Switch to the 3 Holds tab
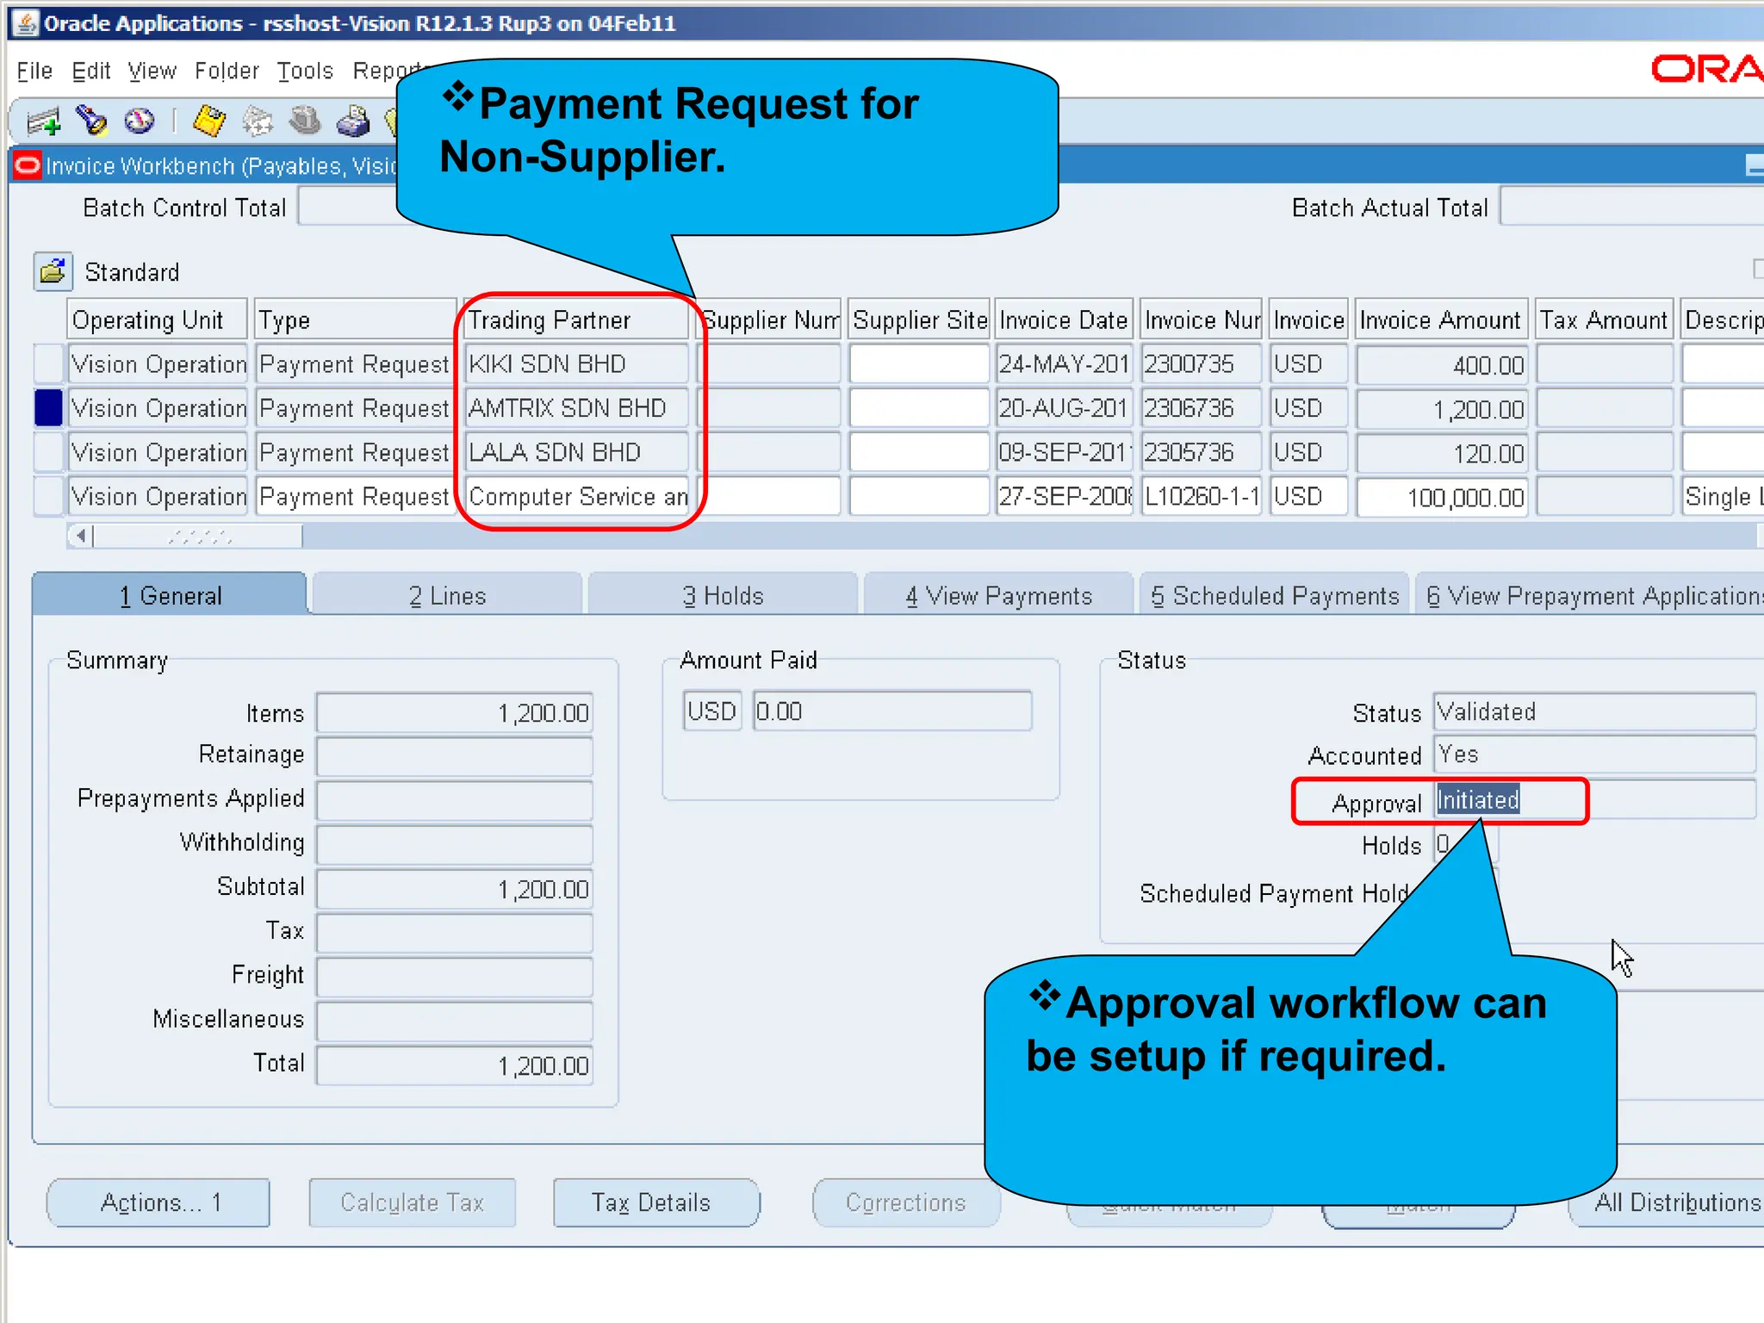Screen dimensions: 1764x1323 pyautogui.click(x=723, y=595)
